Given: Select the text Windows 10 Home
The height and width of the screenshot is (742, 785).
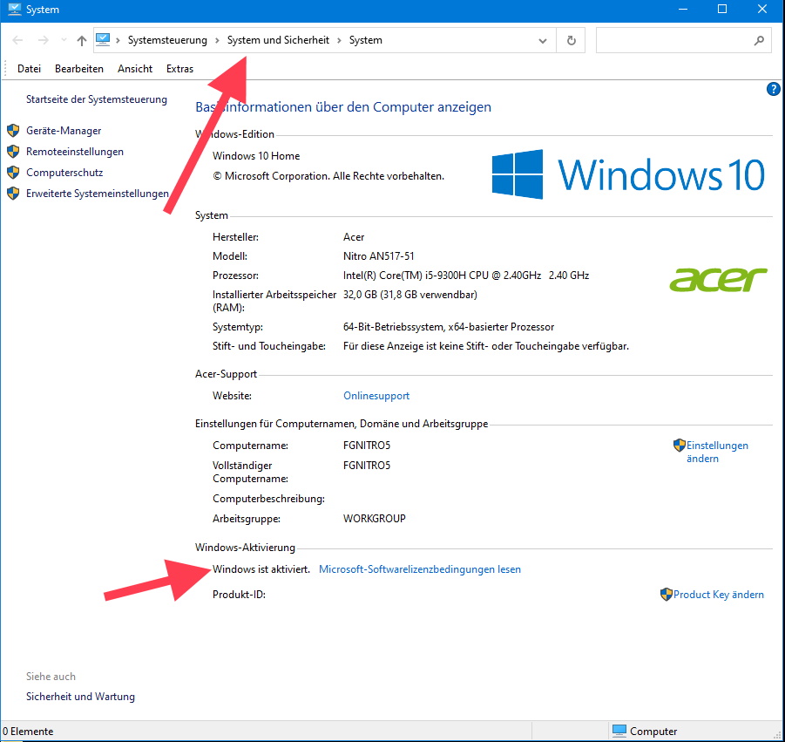Looking at the screenshot, I should pyautogui.click(x=256, y=156).
